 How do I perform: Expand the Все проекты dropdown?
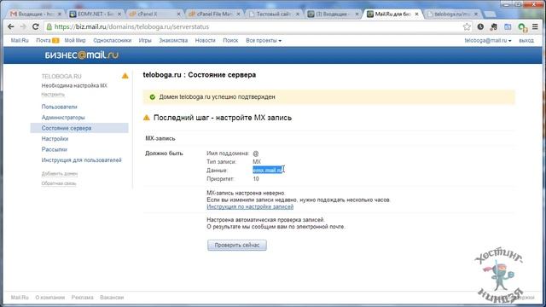264,40
